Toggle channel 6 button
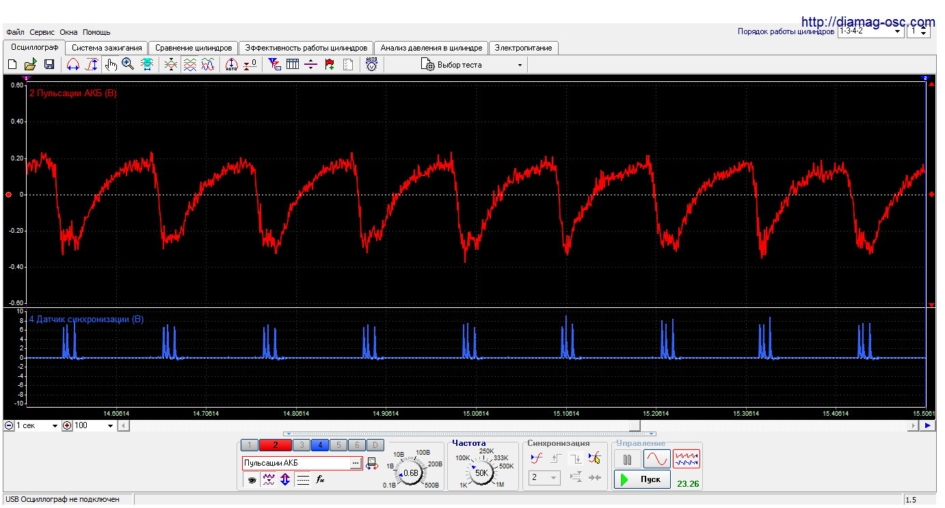 coord(357,445)
